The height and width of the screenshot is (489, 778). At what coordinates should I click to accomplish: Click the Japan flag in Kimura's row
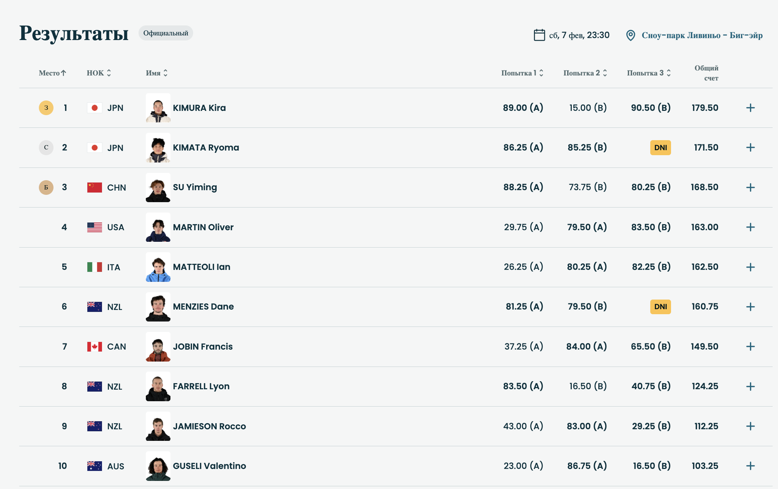click(x=94, y=108)
